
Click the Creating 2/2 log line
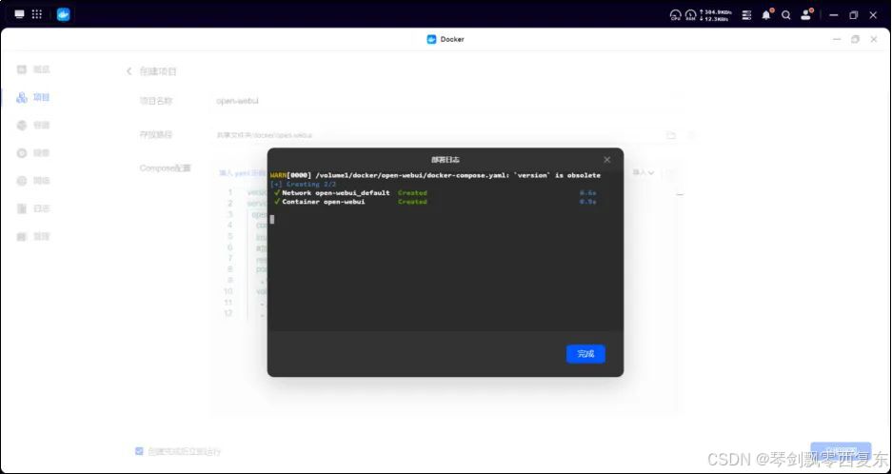[304, 184]
